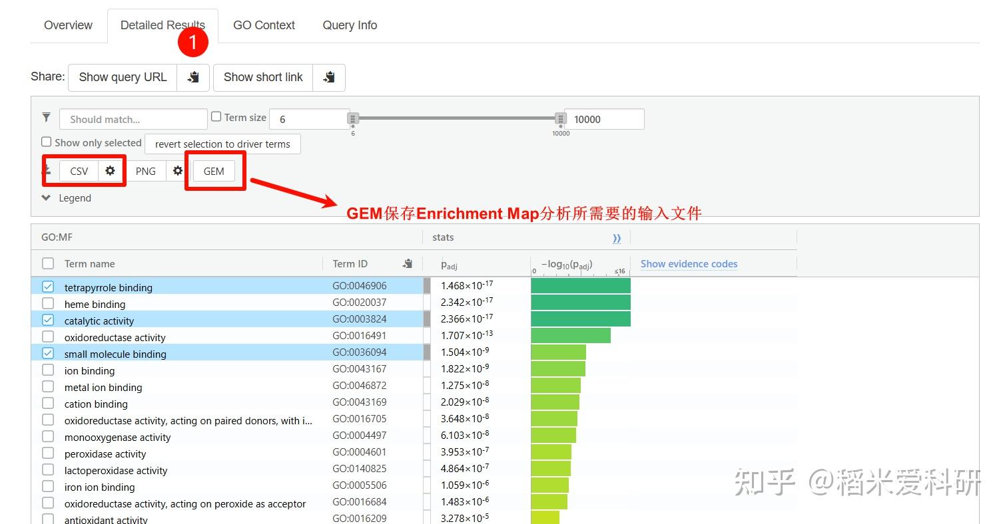Viewport: 1007px width, 524px height.
Task: Click the filter funnel icon
Action: pyautogui.click(x=46, y=117)
